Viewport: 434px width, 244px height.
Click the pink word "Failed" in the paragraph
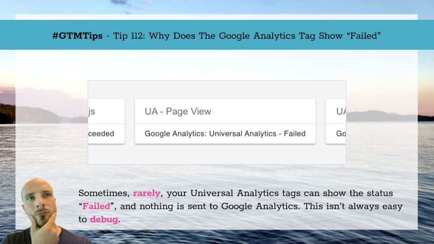(96, 206)
